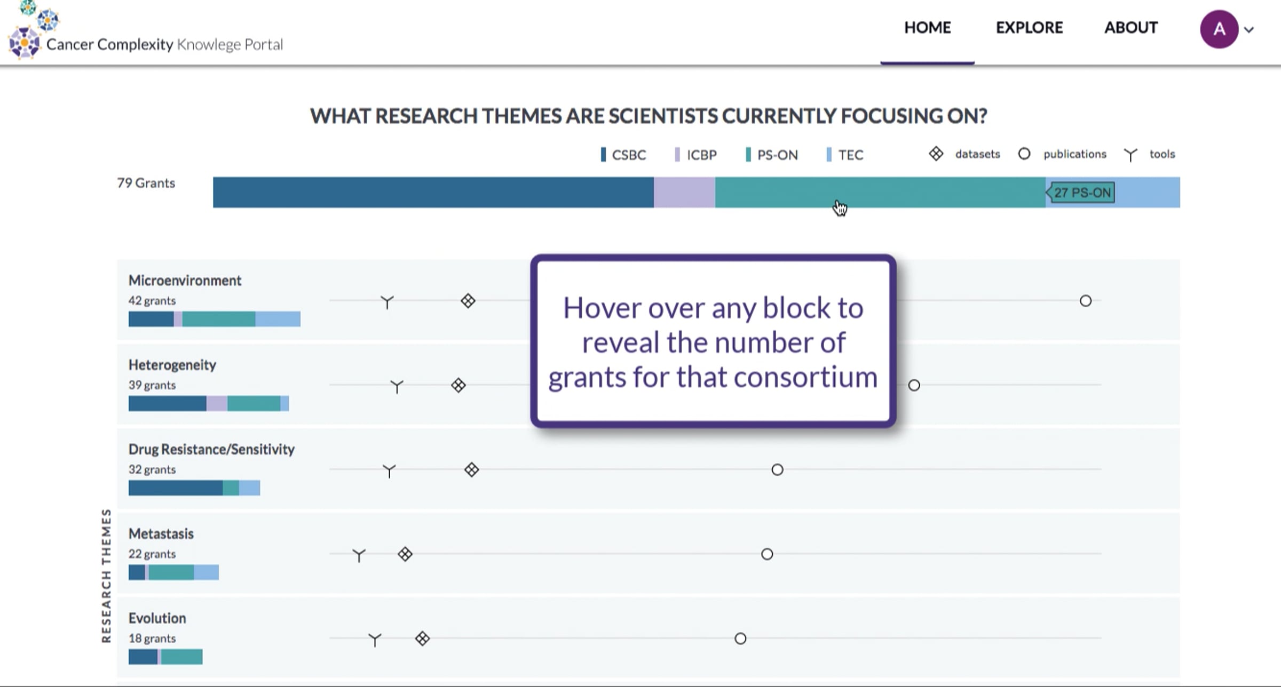Click the Microenvironment tools Y icon
The width and height of the screenshot is (1281, 687).
387,302
